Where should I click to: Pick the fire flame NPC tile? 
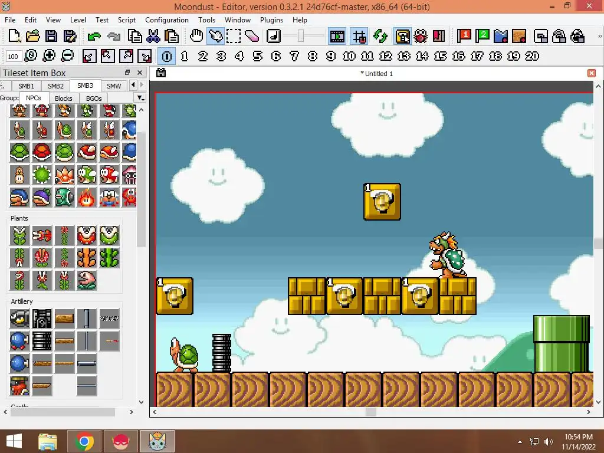click(87, 197)
